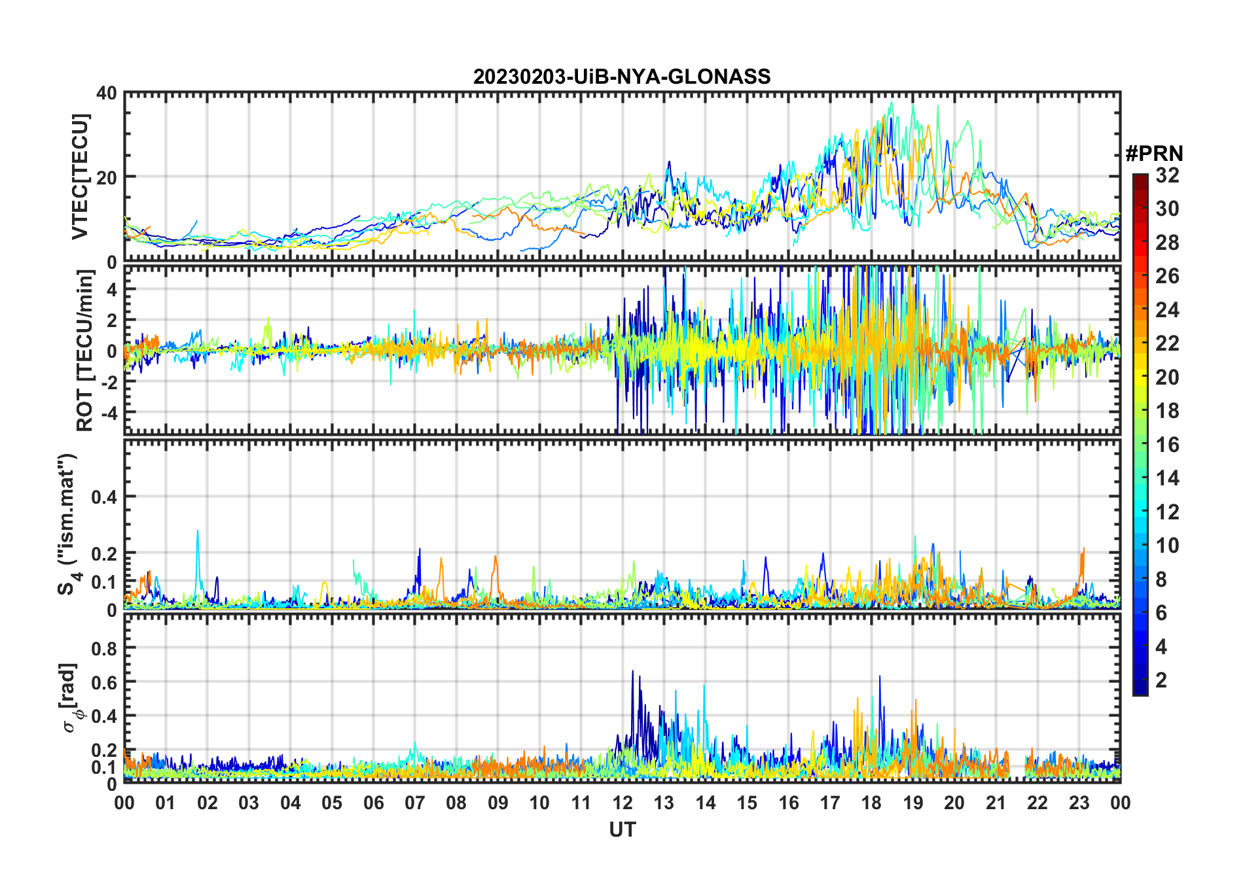Select the 06 hour tick label
Image resolution: width=1245 pixels, height=870 pixels.
373,803
